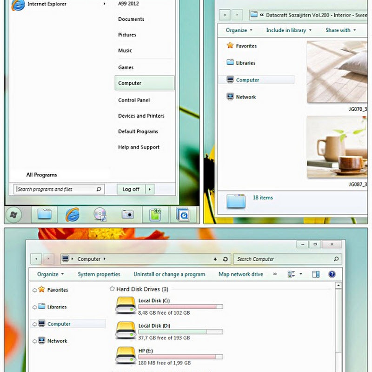This screenshot has height=372, width=372.
Task: Open Include in library dropdown
Action: (289, 30)
